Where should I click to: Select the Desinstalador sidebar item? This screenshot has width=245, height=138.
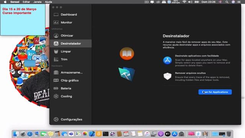point(70,43)
